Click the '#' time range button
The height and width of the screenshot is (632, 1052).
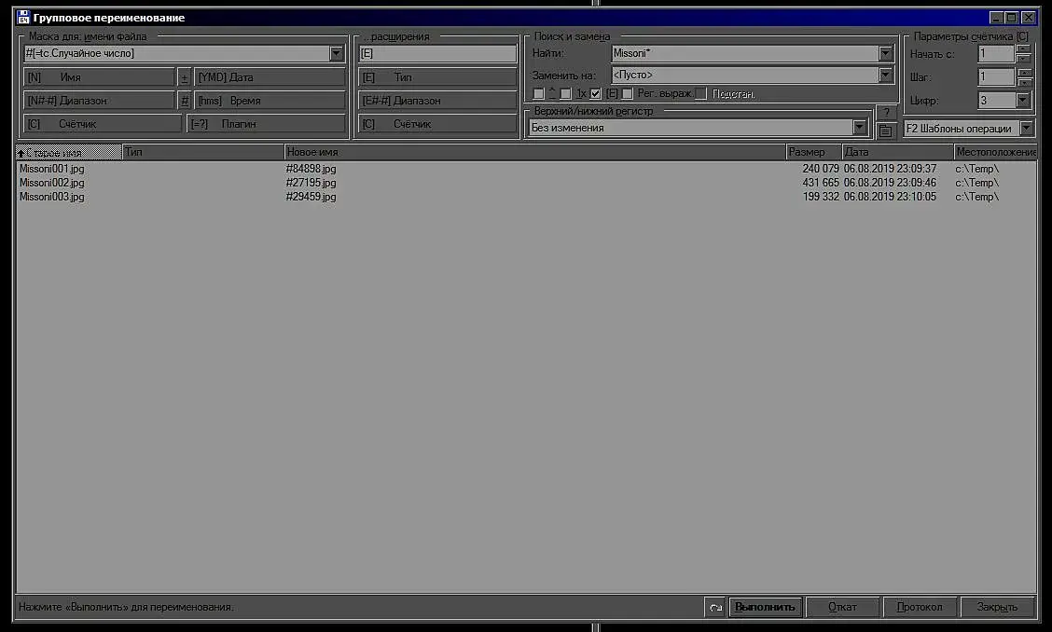coord(185,101)
